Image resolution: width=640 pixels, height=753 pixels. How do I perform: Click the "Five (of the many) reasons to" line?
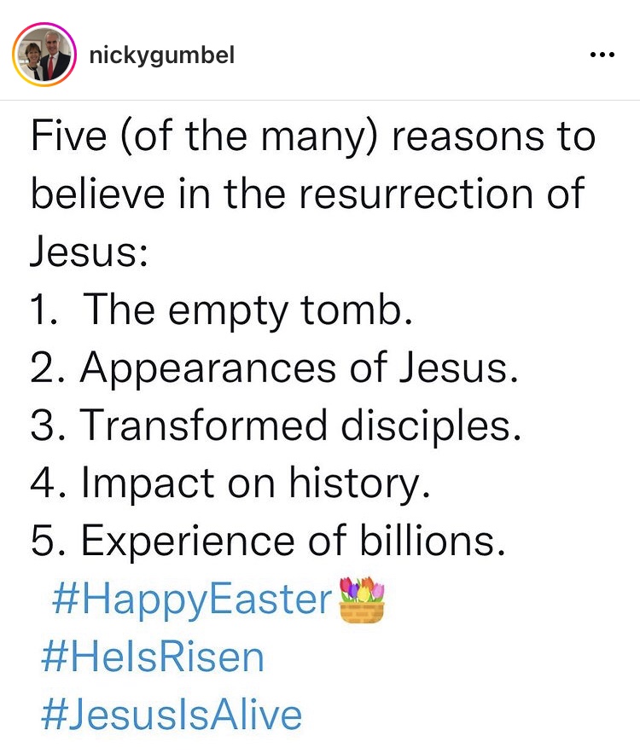[x=312, y=137]
